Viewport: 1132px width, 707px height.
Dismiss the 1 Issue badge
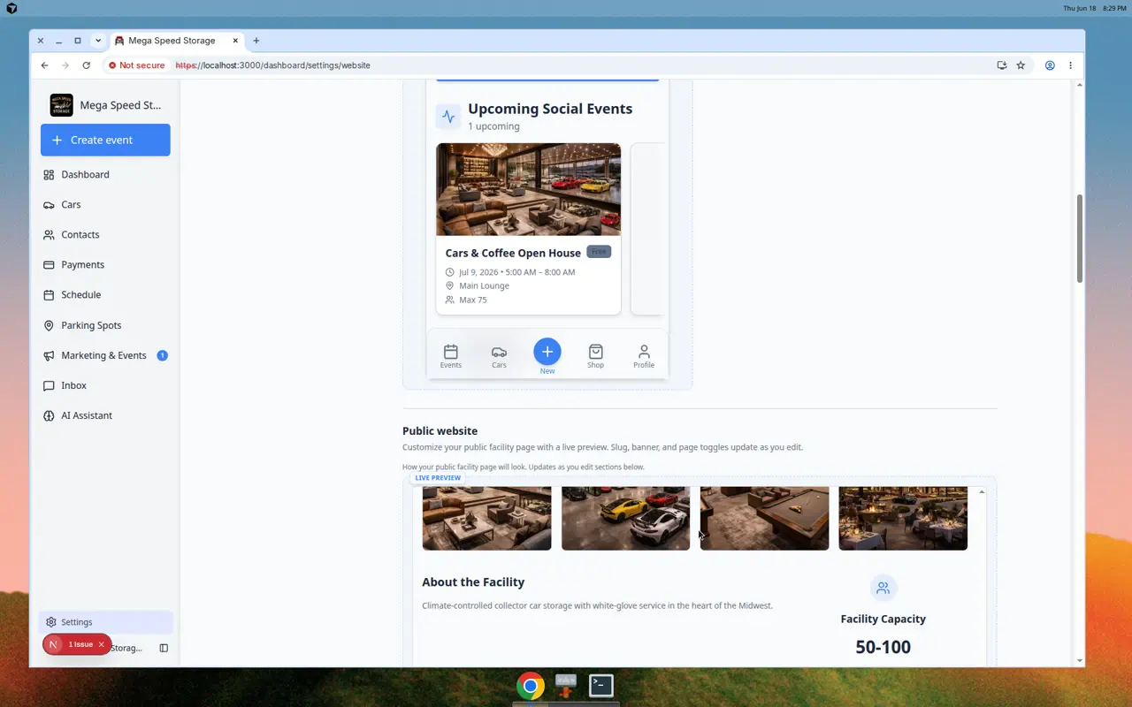102,644
